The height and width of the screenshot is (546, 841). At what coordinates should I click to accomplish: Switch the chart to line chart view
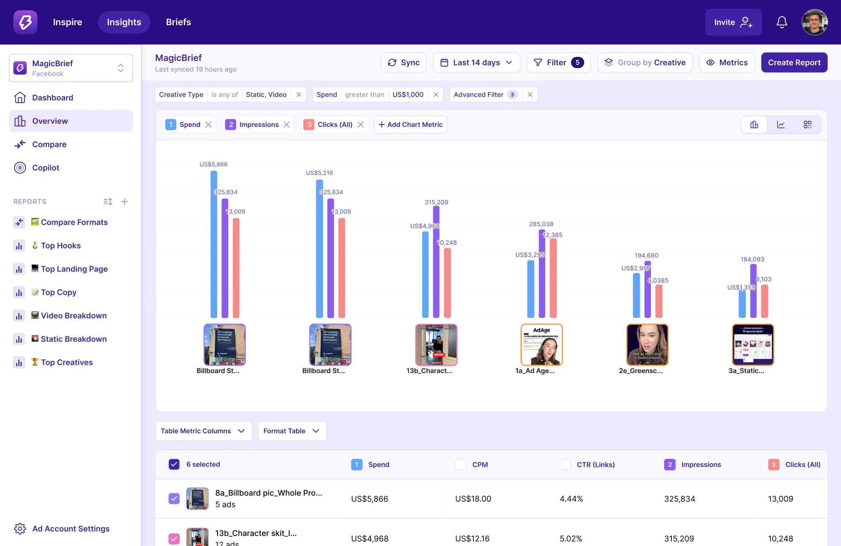point(781,124)
